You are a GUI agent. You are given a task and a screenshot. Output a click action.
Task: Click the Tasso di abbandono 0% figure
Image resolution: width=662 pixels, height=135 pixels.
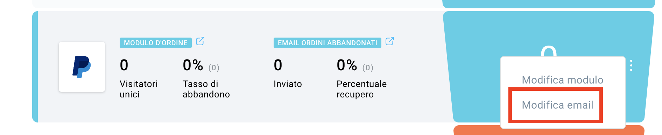pyautogui.click(x=193, y=65)
